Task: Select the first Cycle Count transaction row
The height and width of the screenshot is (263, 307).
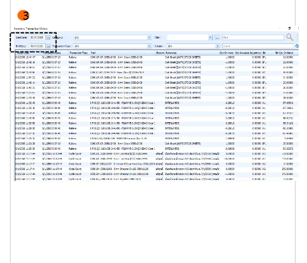Action: (x=157, y=154)
